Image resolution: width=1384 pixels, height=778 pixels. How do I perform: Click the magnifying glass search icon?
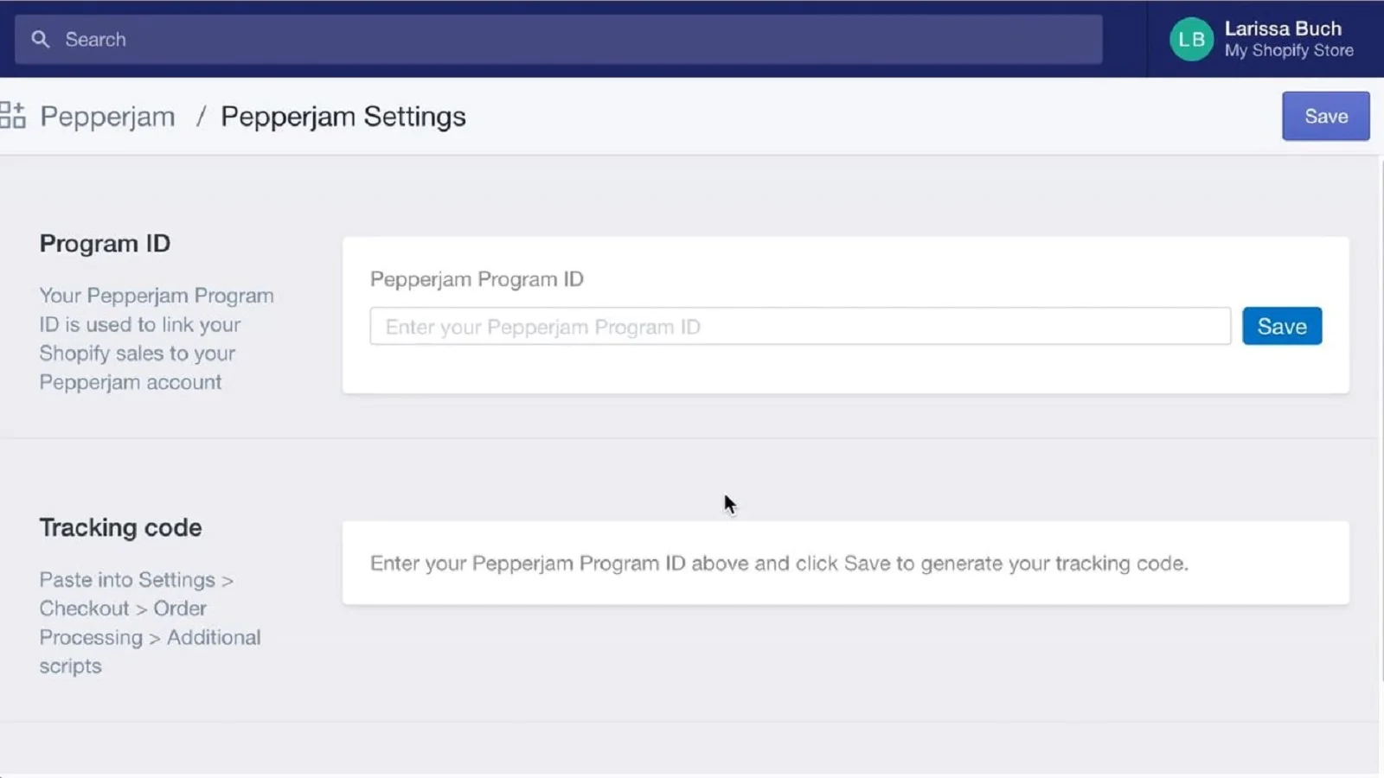point(40,40)
